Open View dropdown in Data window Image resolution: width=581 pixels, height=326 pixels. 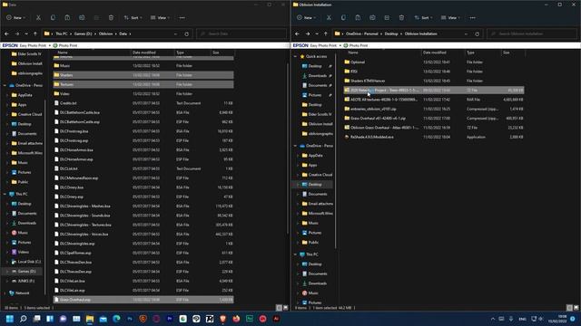tap(160, 18)
